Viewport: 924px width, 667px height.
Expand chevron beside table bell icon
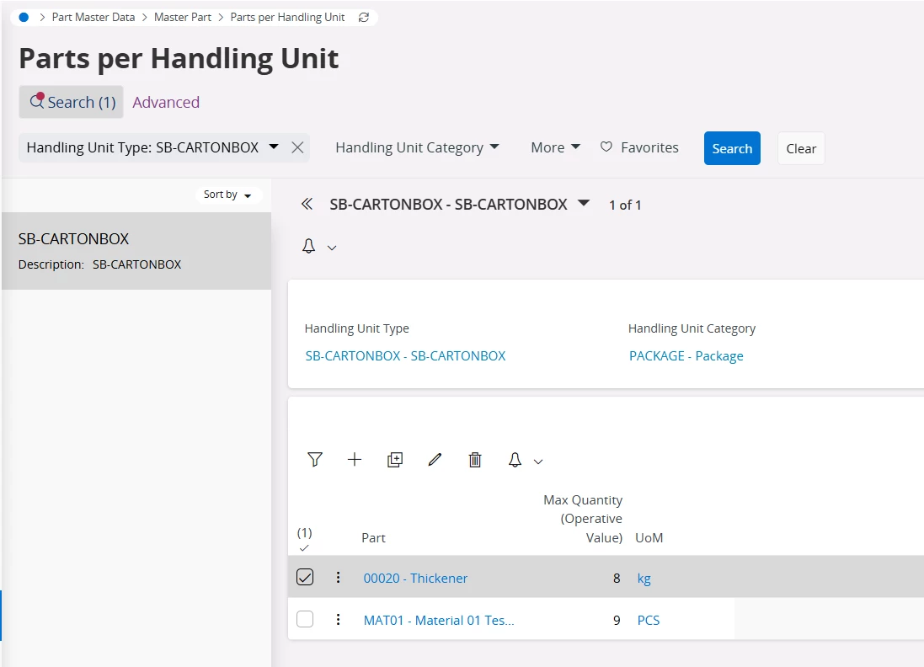[538, 462]
